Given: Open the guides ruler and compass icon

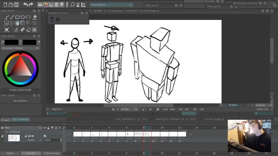Looking at the screenshot, I should (83, 5).
